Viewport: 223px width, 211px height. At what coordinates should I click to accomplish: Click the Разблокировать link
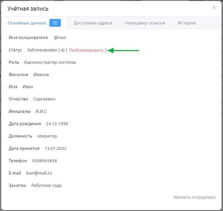click(86, 50)
